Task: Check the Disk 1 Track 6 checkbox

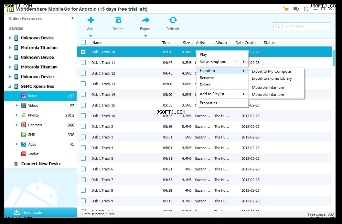Action: pyautogui.click(x=83, y=169)
